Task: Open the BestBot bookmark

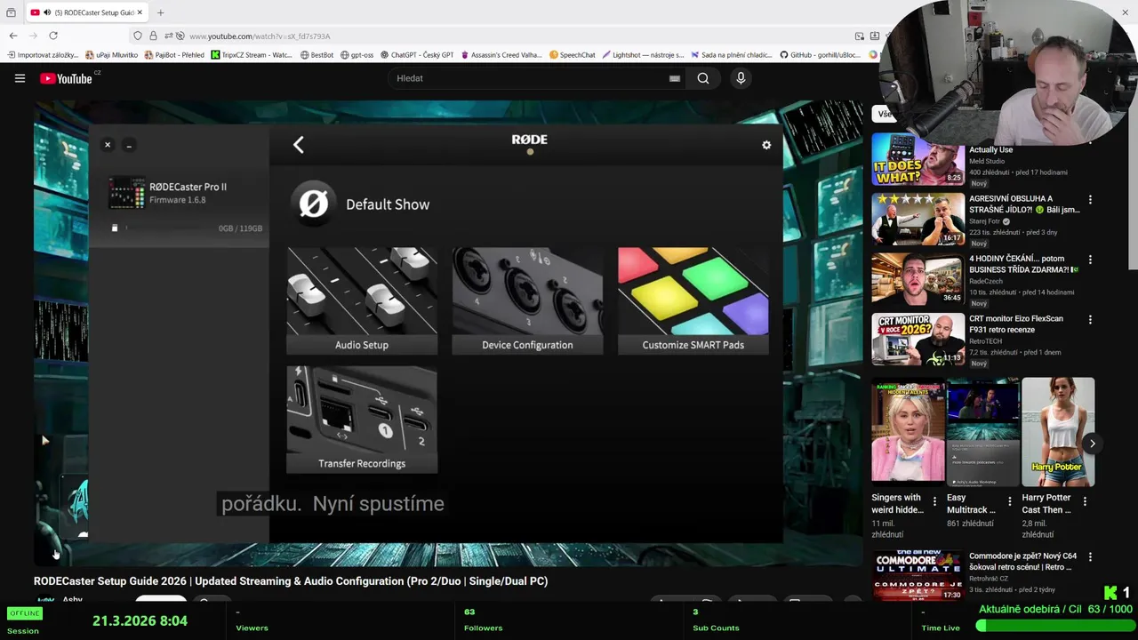Action: (317, 55)
